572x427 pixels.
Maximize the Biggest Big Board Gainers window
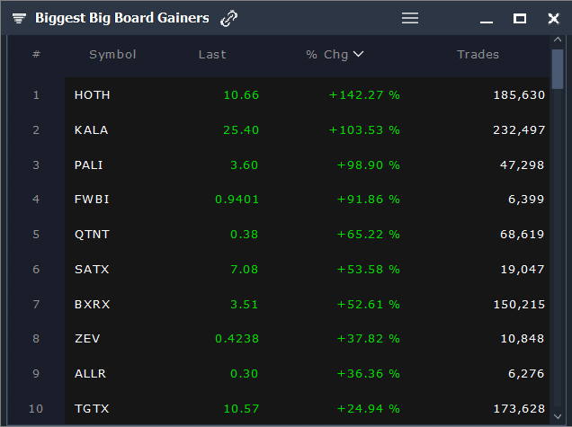pos(519,18)
